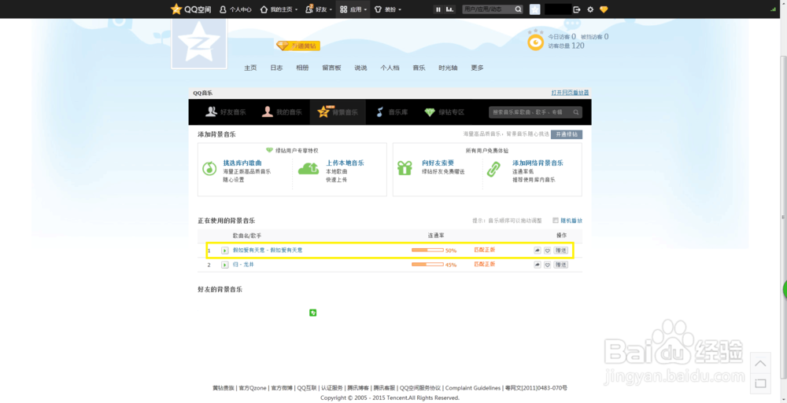Switch to 我的音乐 tab
This screenshot has width=787, height=403.
pos(282,112)
